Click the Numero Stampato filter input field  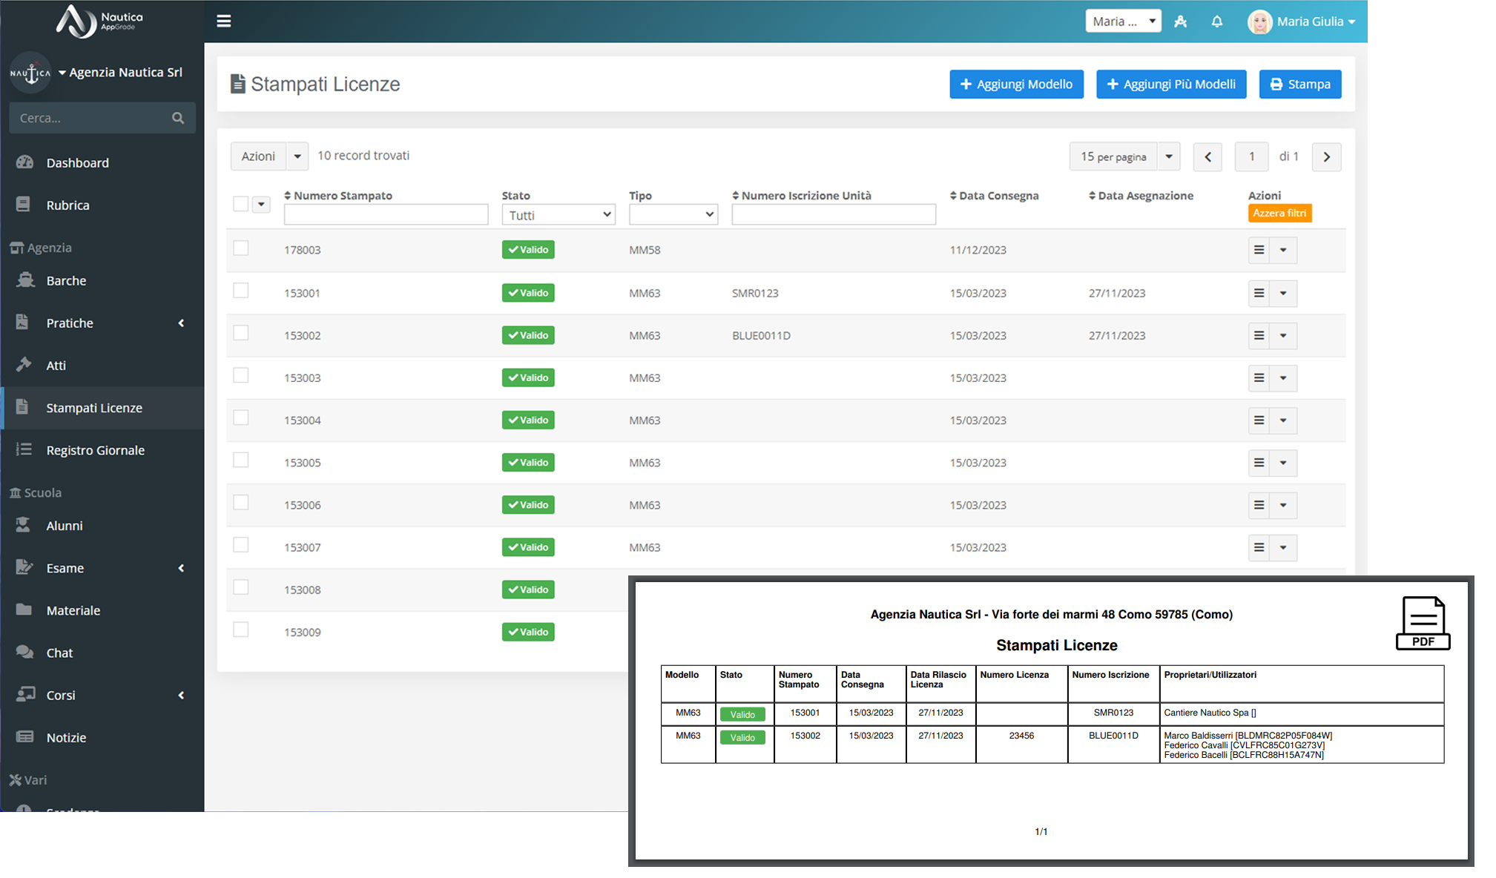click(386, 215)
